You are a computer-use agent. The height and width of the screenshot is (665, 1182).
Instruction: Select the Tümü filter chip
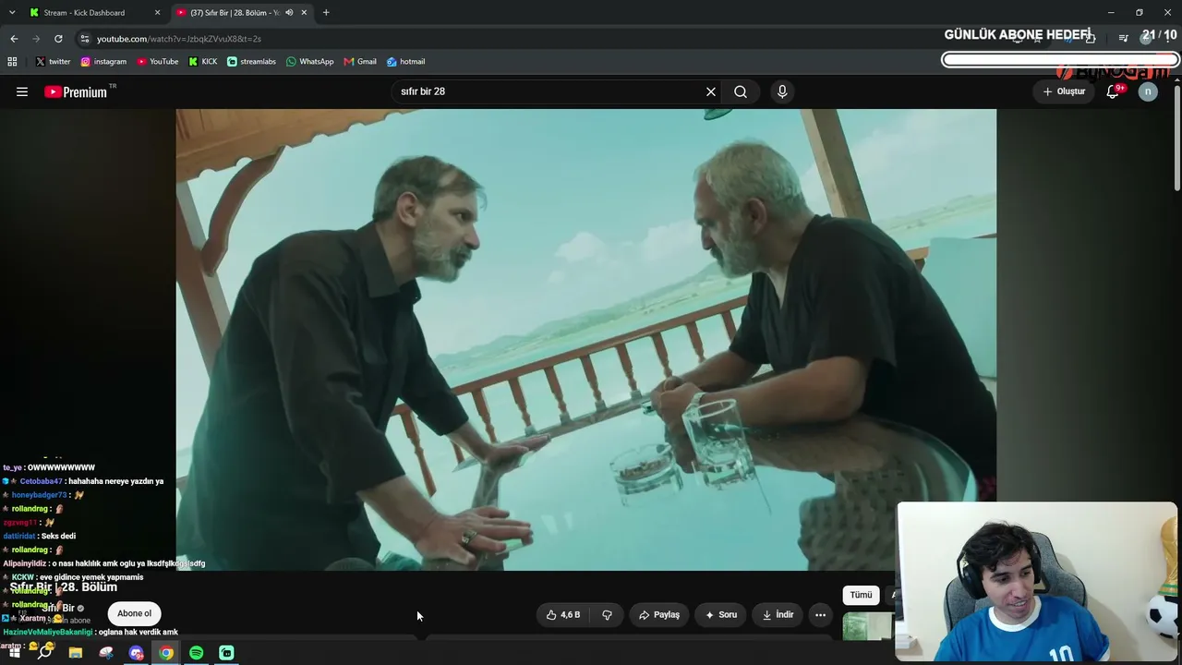pos(861,595)
